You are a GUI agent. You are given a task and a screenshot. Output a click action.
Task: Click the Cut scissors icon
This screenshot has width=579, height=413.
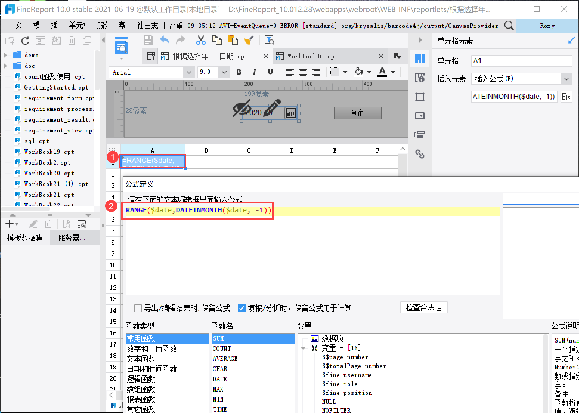(201, 40)
